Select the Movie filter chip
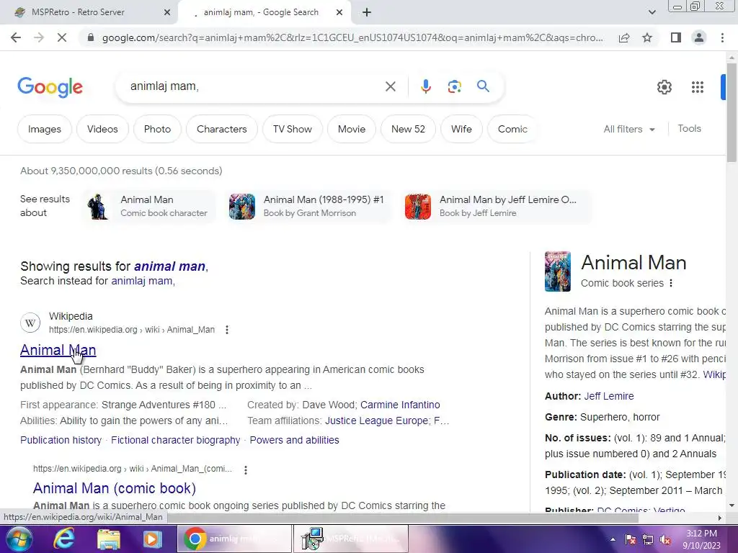Screen dimensions: 738x553 coord(352,129)
